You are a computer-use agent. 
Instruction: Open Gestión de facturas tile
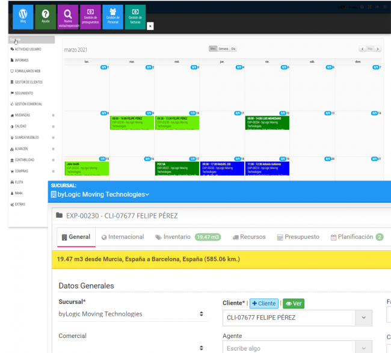(135, 16)
